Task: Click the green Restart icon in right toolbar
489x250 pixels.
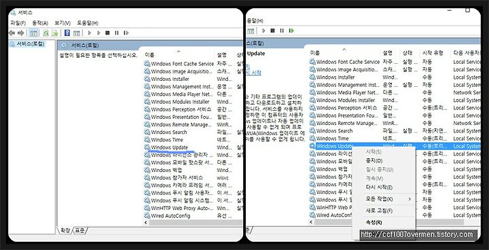Action: click(x=291, y=31)
